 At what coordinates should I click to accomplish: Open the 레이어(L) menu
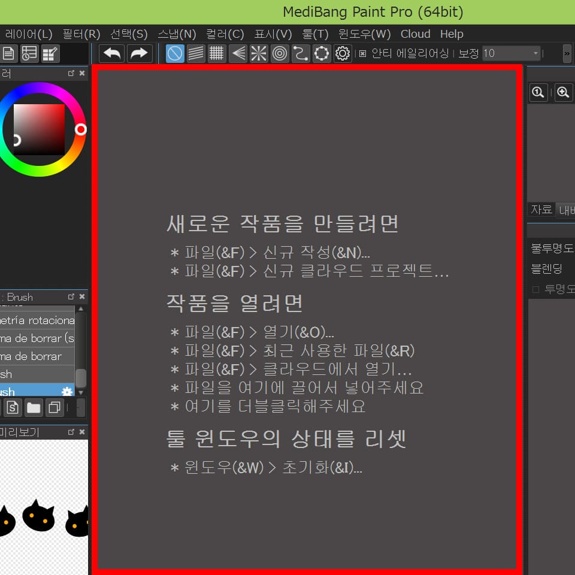pyautogui.click(x=29, y=34)
